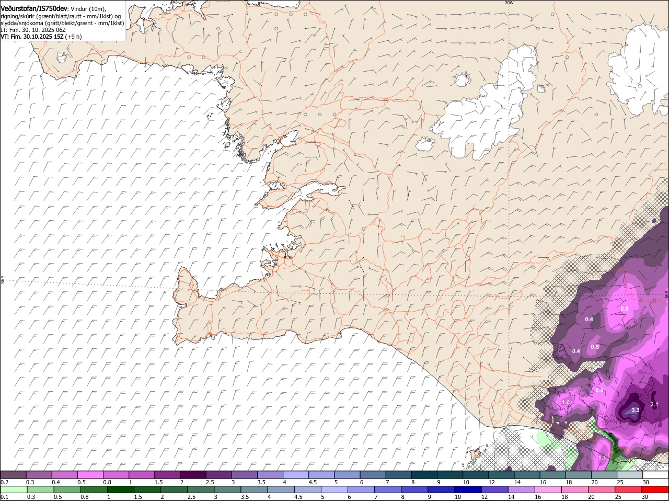Viewport: 669px width, 501px height.
Task: Click the '3.3' precipitation value on the map
Action: (636, 410)
